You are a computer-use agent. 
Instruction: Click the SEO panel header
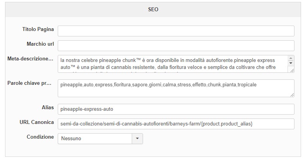click(x=153, y=9)
